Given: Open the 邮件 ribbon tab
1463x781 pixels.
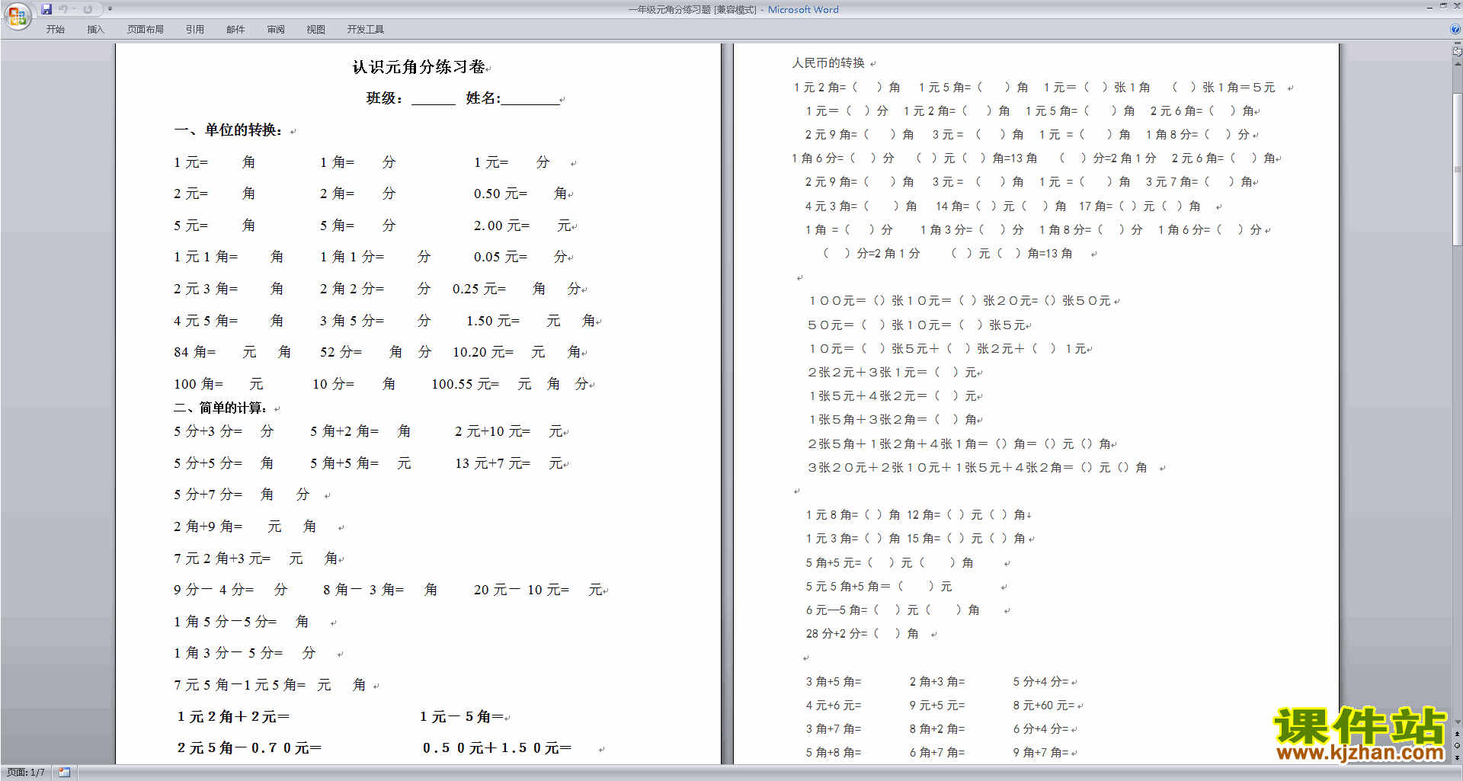Looking at the screenshot, I should point(235,30).
